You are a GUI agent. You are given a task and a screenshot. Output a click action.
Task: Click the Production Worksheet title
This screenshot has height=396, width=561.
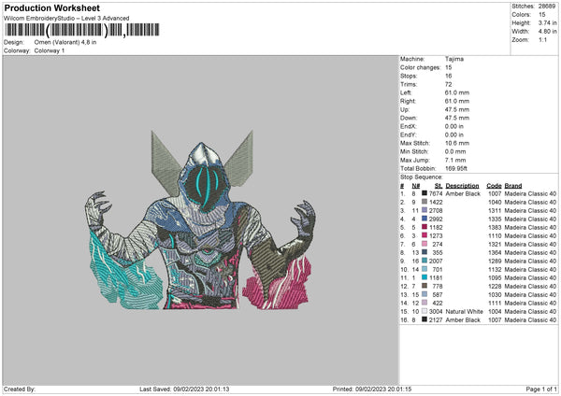[51, 7]
